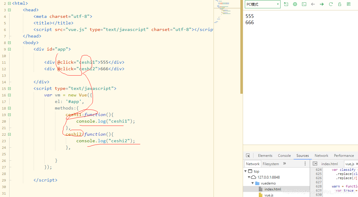Hide the navigator with the sidebar toggle icon
Screen dimensions: 358x197
[x=315, y=164]
